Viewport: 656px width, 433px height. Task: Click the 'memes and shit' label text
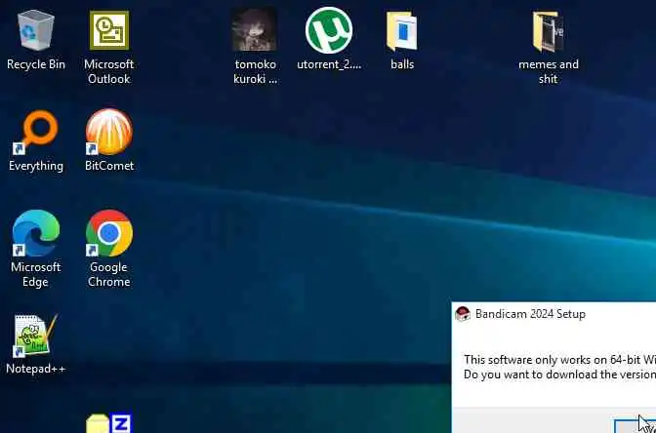549,71
